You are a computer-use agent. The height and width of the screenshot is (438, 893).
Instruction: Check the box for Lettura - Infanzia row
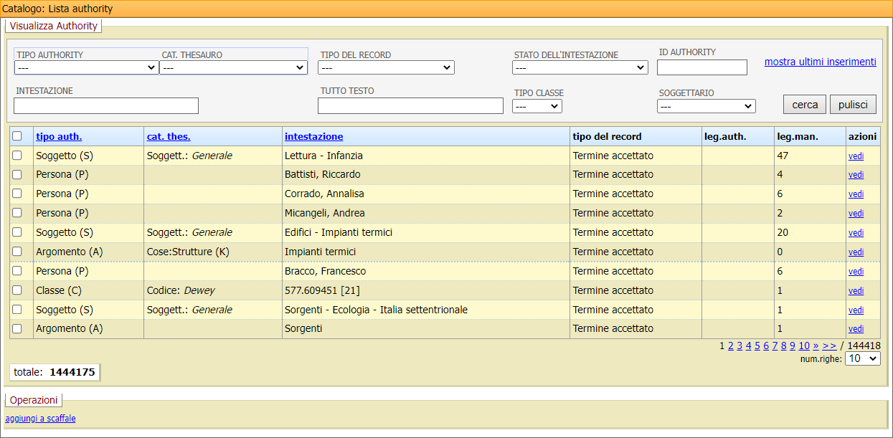tap(17, 156)
